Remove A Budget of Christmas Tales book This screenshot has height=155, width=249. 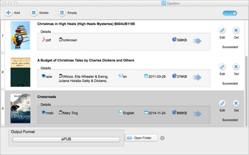(236, 67)
